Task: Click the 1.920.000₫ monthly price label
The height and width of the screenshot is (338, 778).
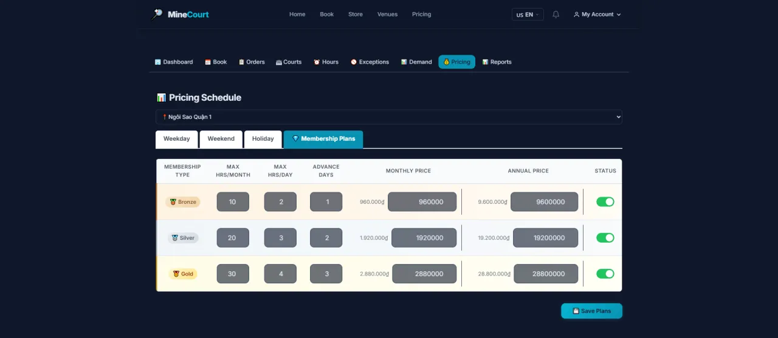Action: 374,238
